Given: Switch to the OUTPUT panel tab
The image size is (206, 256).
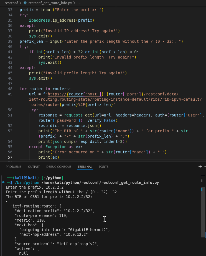Looking at the screenshot, I should pyautogui.click(x=34, y=167).
